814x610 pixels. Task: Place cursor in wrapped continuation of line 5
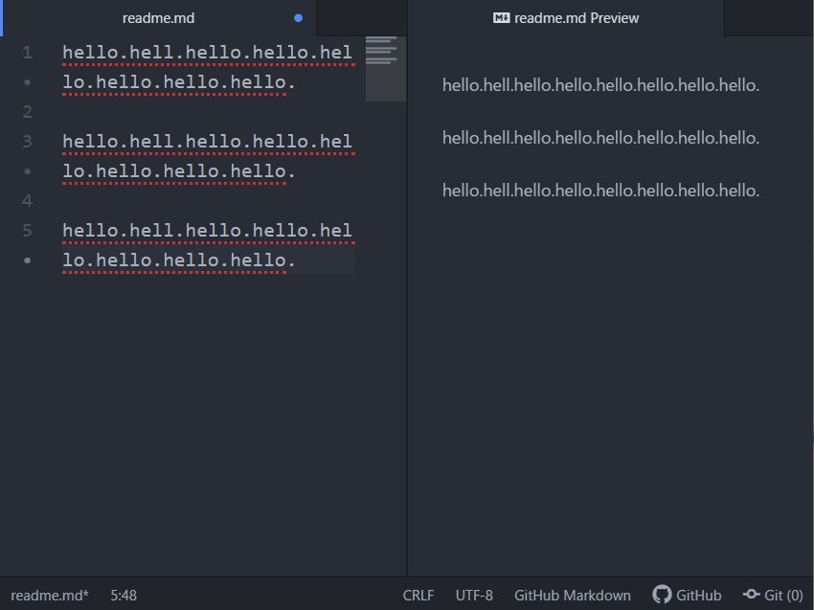178,260
